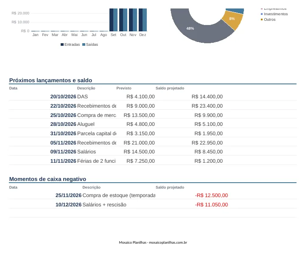
Task: Click the Próximos lançamentos e saldo heading
Action: pos(50,80)
